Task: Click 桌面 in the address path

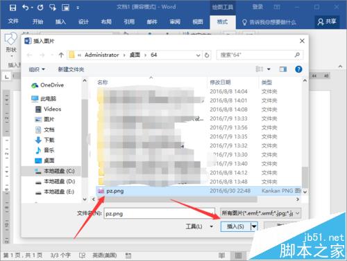Action: [x=135, y=55]
